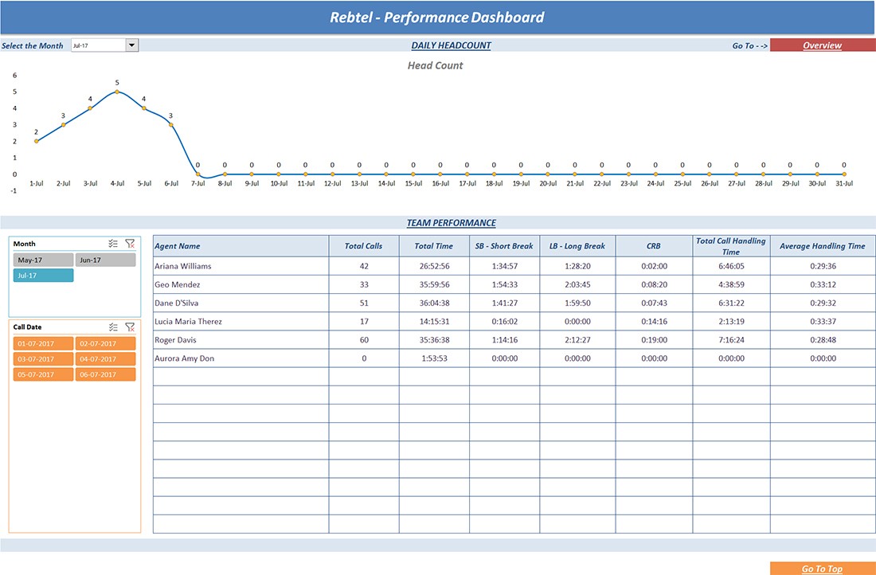Toggle call date 04-07-2017

pos(106,358)
